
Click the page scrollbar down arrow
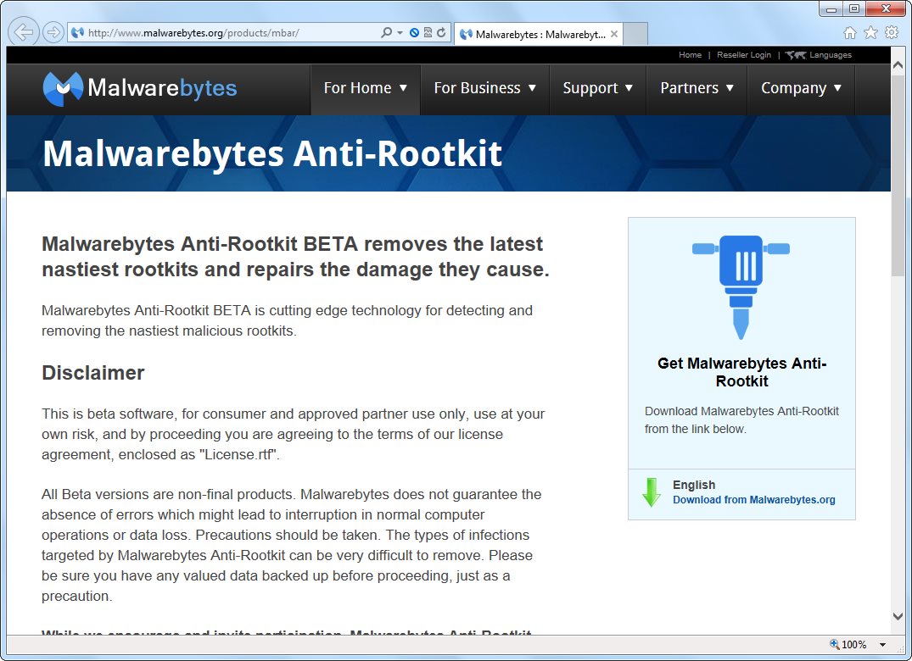(898, 616)
